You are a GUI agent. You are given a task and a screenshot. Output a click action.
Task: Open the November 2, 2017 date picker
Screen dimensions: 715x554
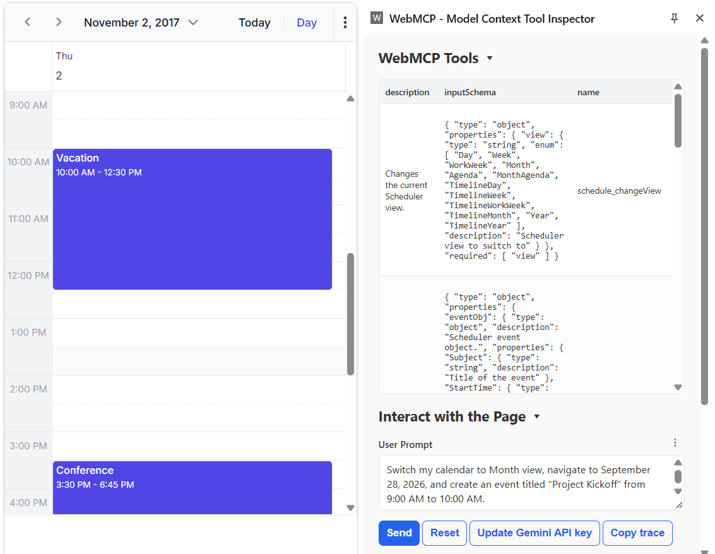(141, 22)
